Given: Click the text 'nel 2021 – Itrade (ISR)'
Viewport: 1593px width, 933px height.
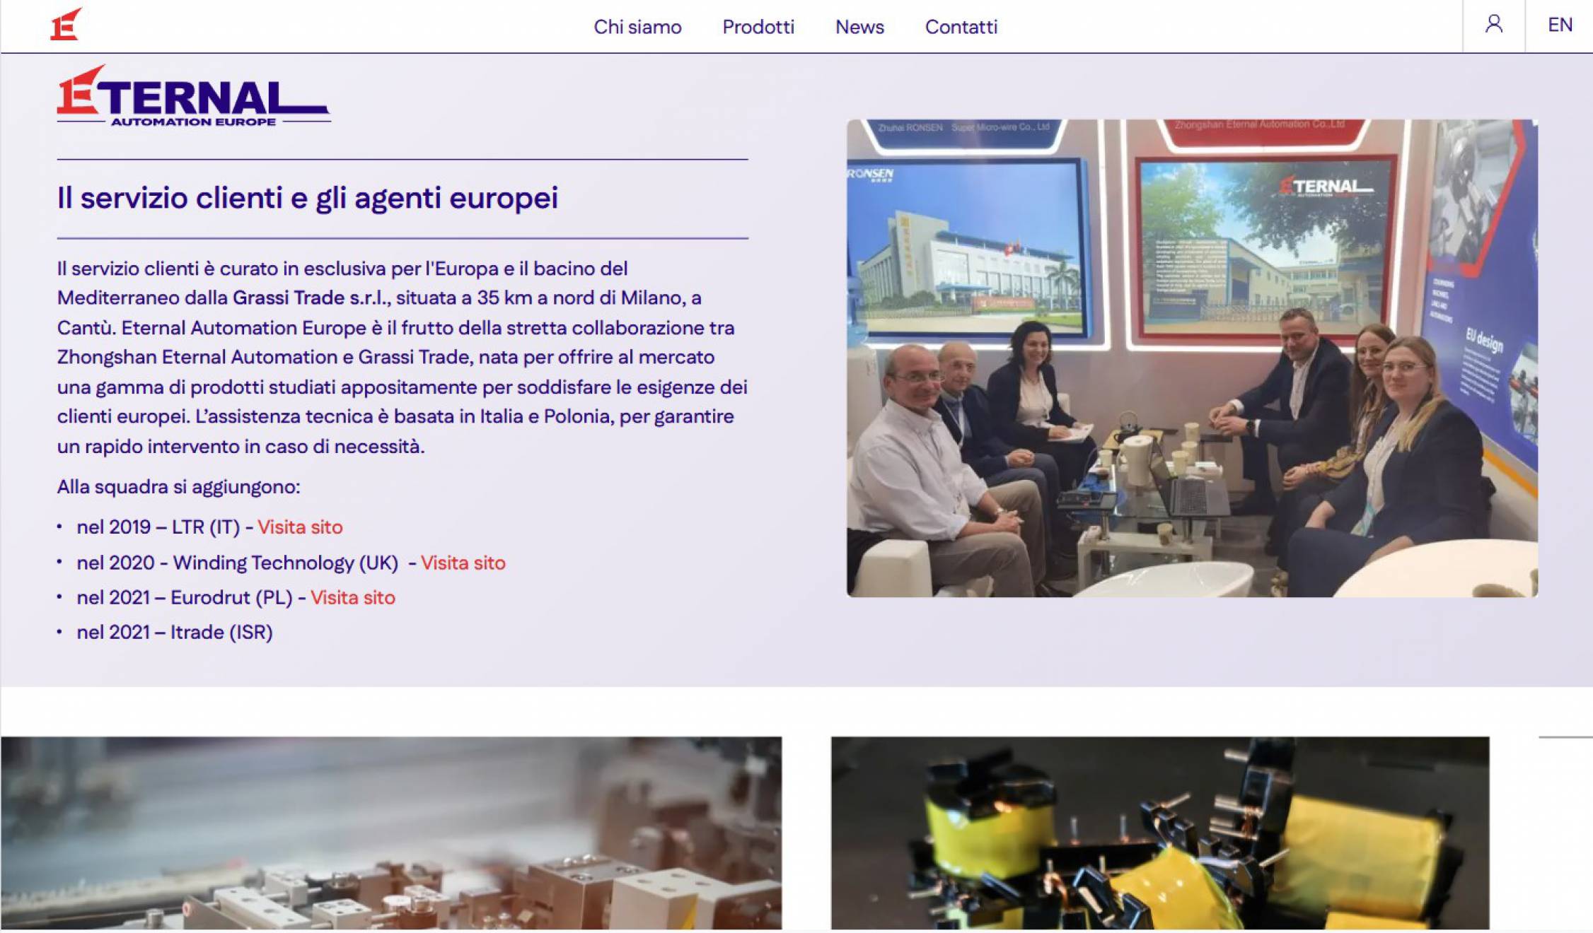Looking at the screenshot, I should pos(175,633).
